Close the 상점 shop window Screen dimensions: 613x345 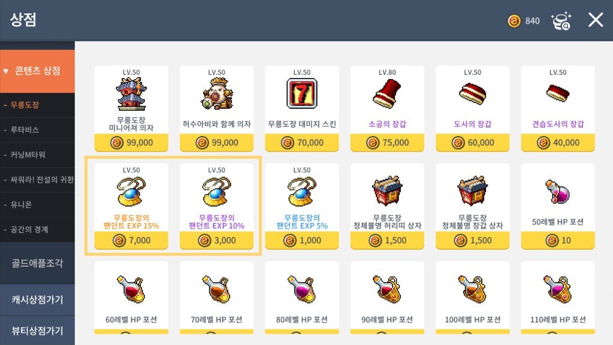(596, 20)
